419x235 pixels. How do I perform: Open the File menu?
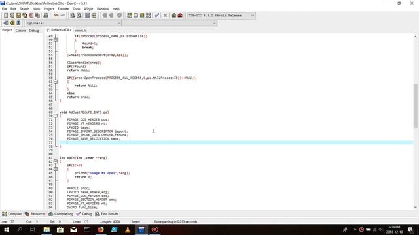[x=5, y=8]
